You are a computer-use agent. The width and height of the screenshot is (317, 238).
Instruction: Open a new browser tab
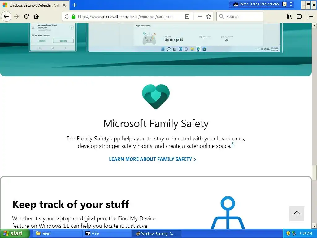tap(75, 5)
